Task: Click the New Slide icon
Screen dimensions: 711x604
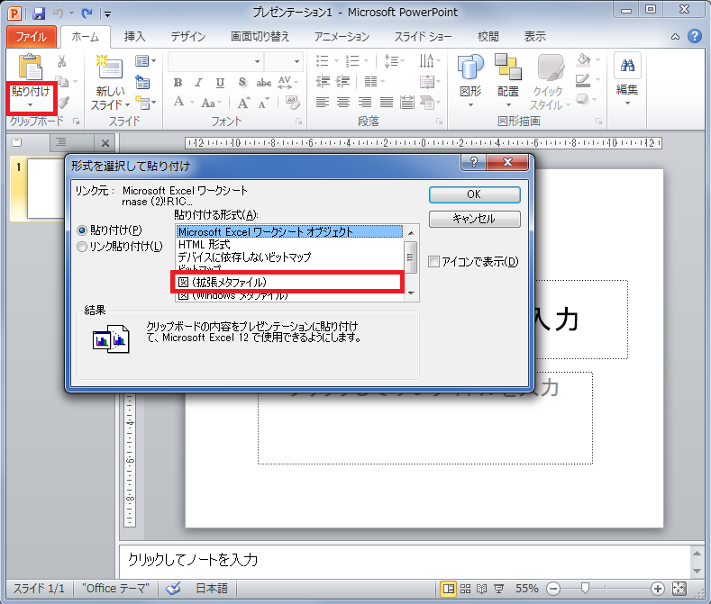Action: click(109, 68)
